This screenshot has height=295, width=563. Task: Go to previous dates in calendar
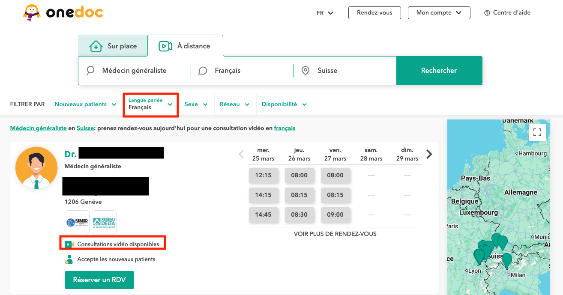[x=241, y=154]
